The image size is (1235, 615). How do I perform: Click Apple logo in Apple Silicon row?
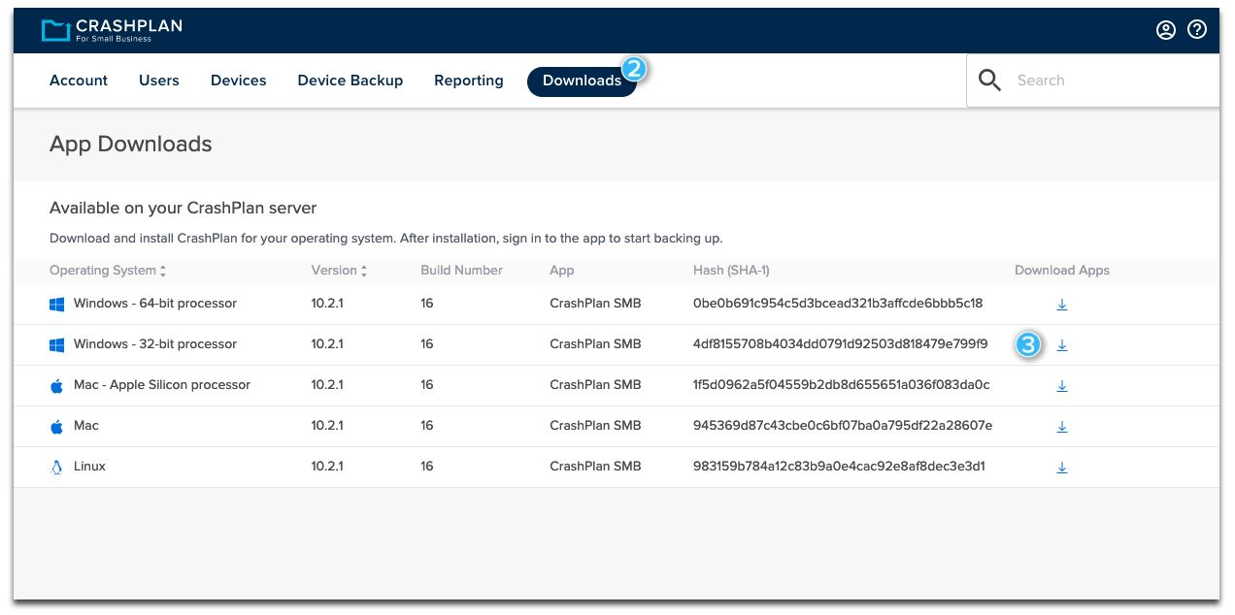[x=56, y=386]
